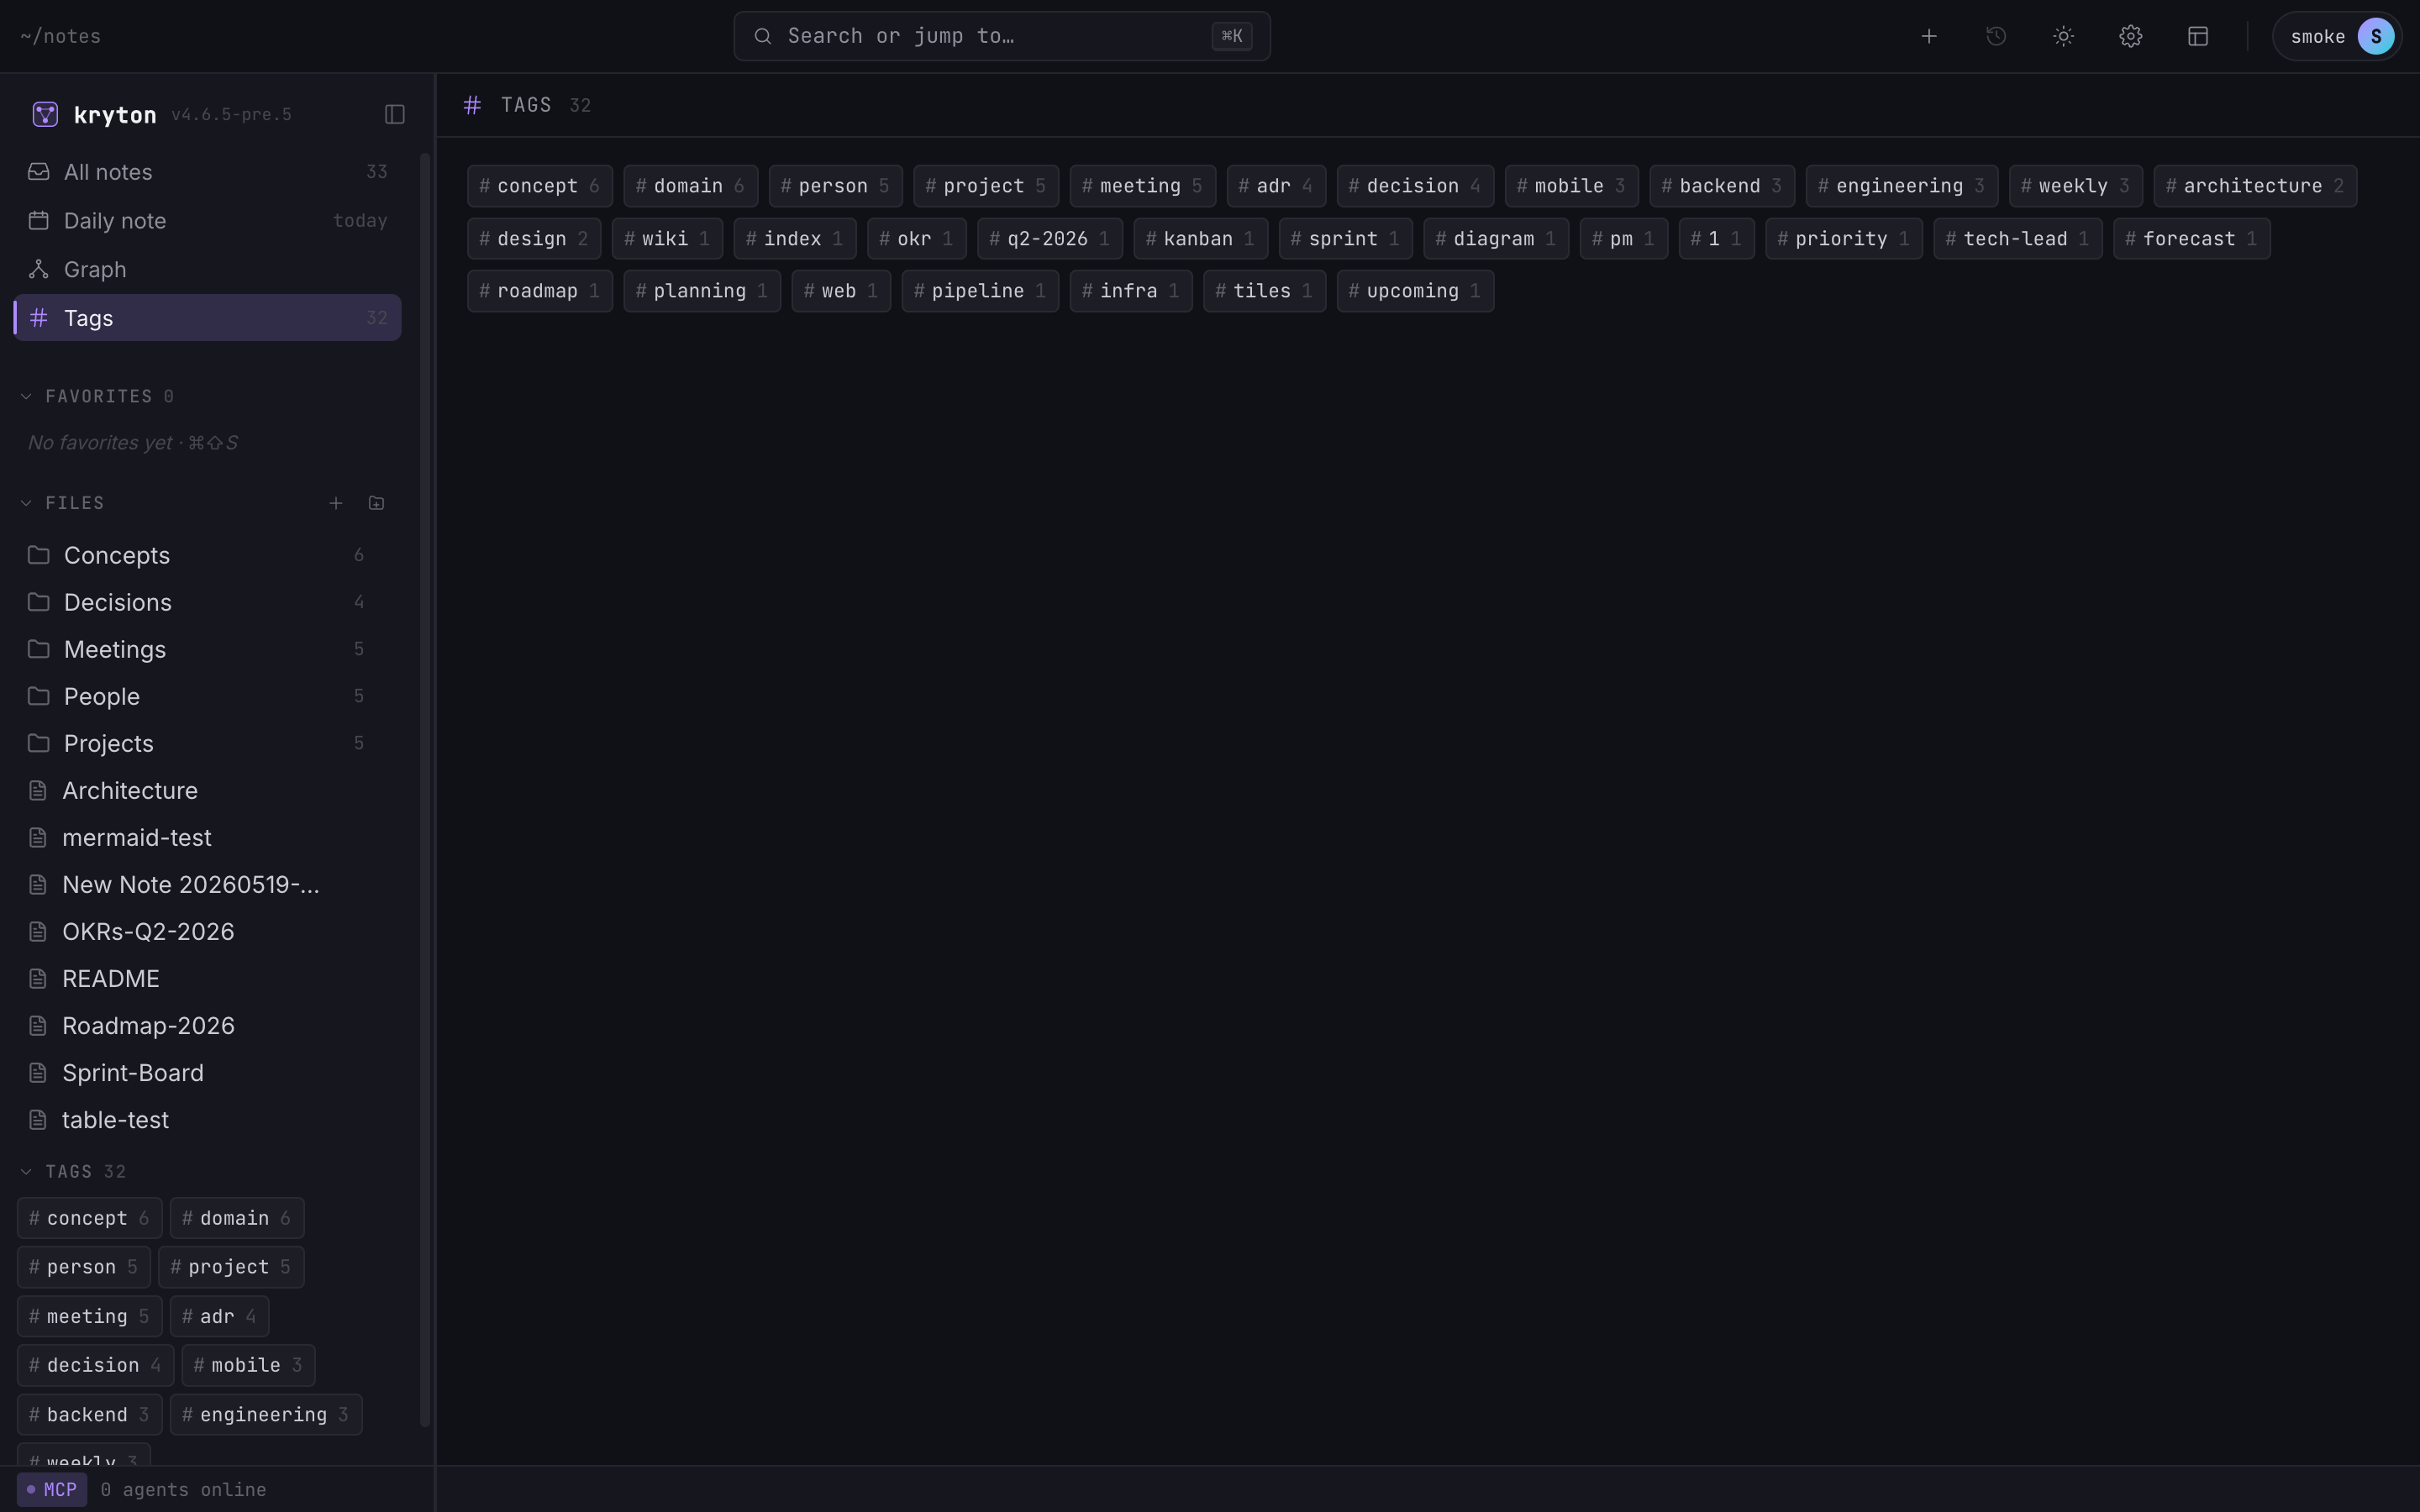Focus the Search or jump to field

pyautogui.click(x=1002, y=36)
